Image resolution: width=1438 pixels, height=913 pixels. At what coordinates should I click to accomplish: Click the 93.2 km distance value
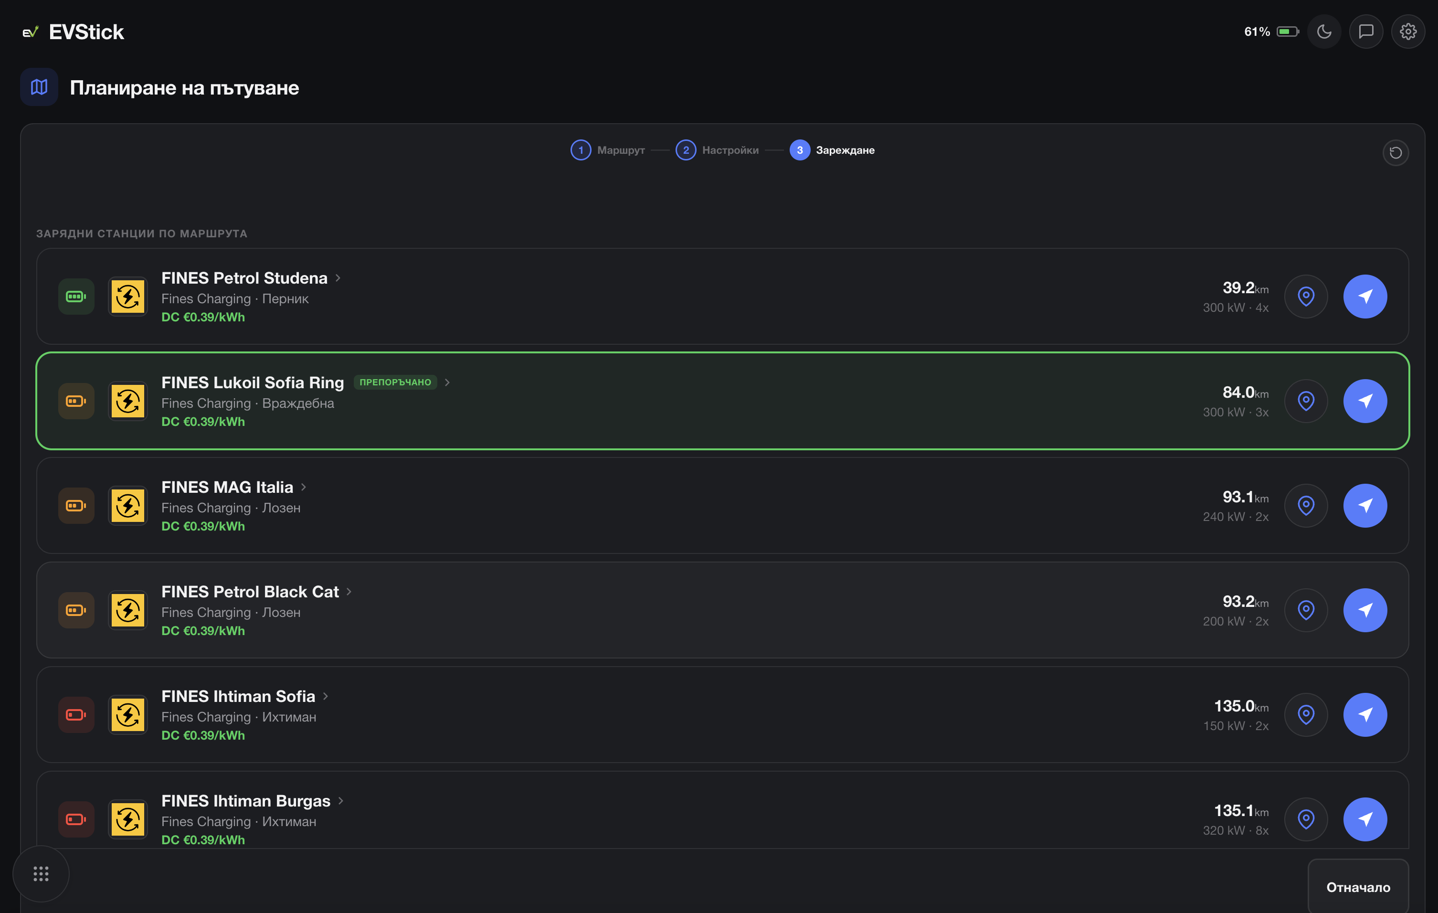(1246, 601)
